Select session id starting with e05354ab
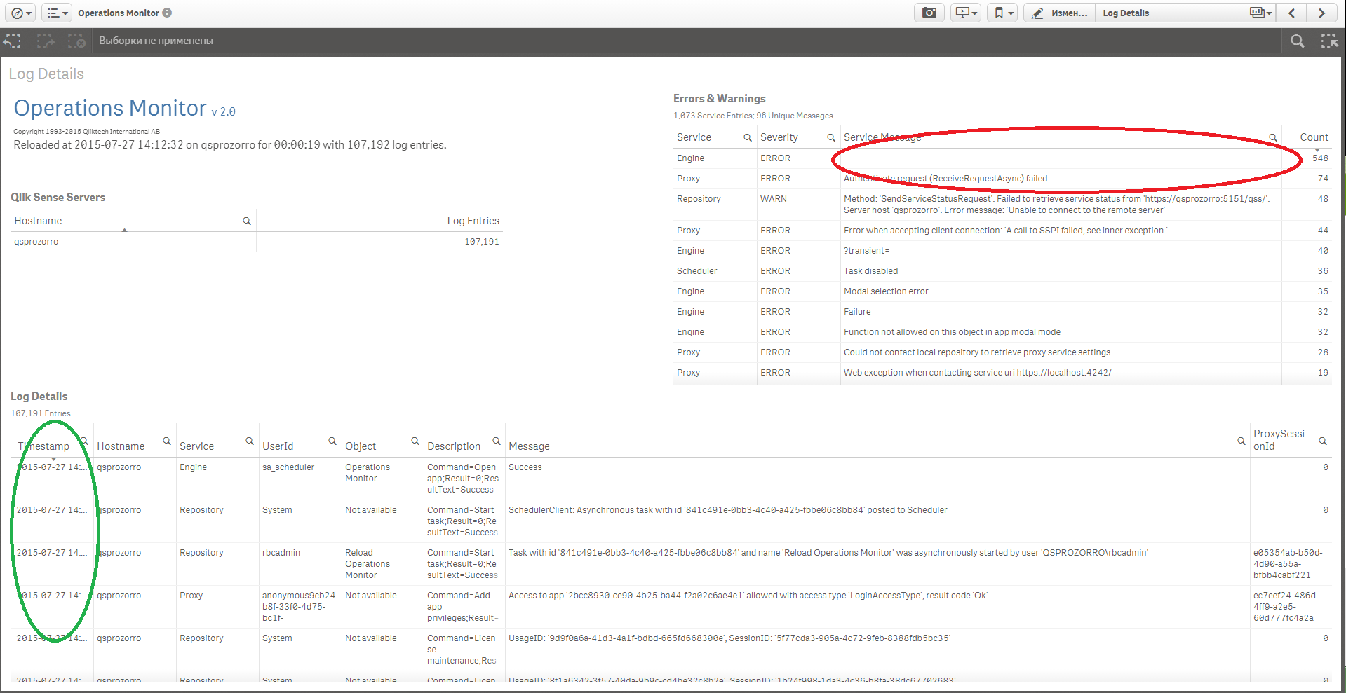This screenshot has height=693, width=1346. (x=1288, y=564)
